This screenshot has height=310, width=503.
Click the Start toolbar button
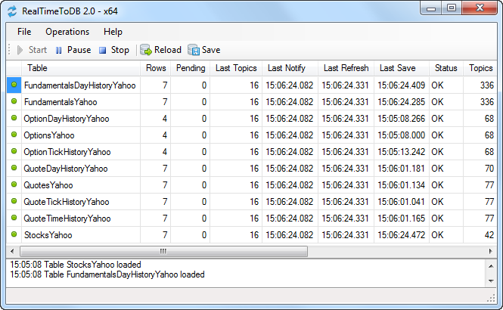(32, 50)
